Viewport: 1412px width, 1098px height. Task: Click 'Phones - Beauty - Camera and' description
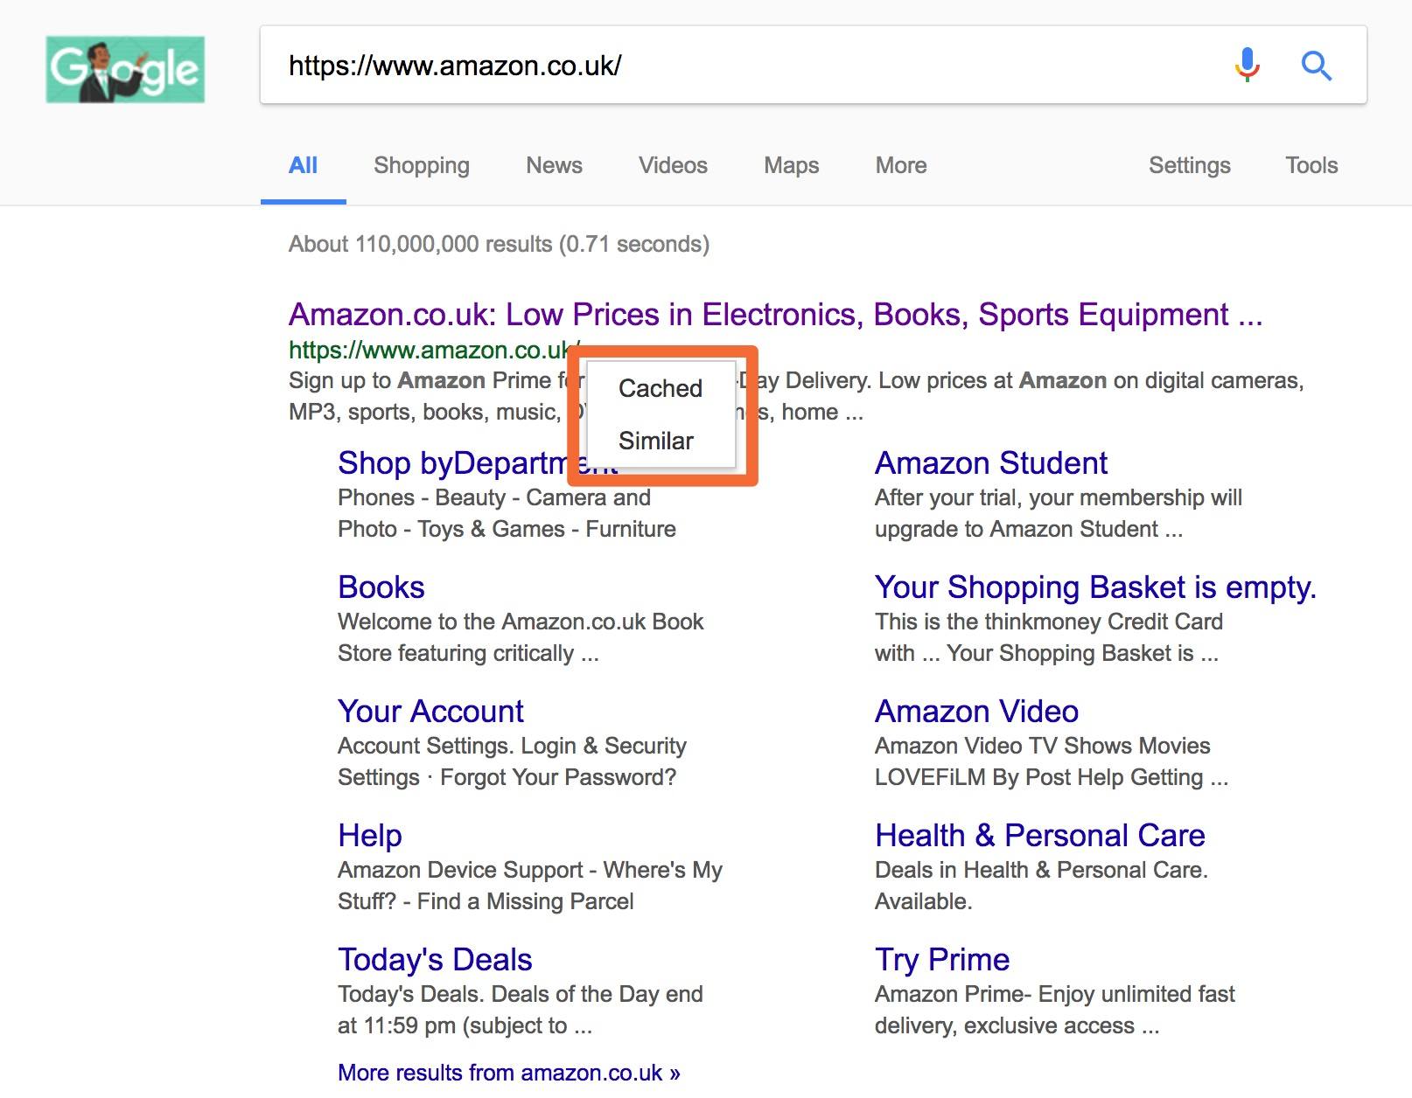494,497
